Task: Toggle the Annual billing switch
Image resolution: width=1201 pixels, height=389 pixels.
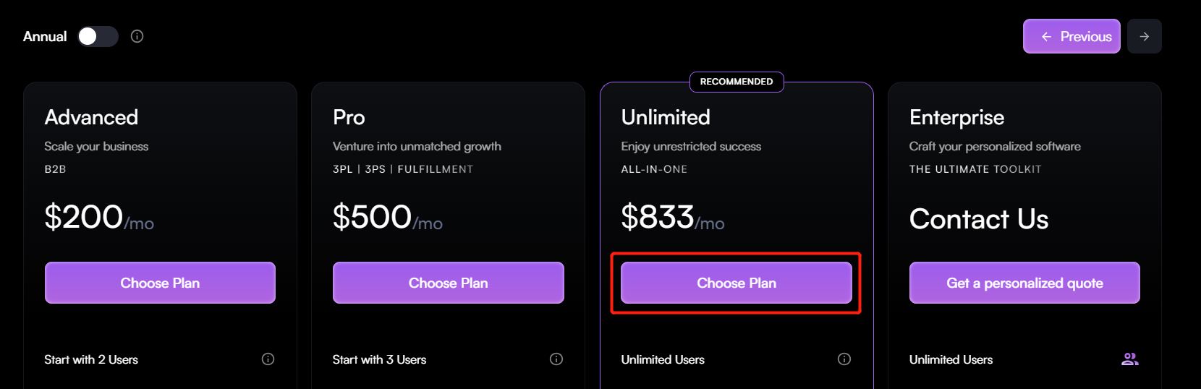Action: [x=98, y=36]
